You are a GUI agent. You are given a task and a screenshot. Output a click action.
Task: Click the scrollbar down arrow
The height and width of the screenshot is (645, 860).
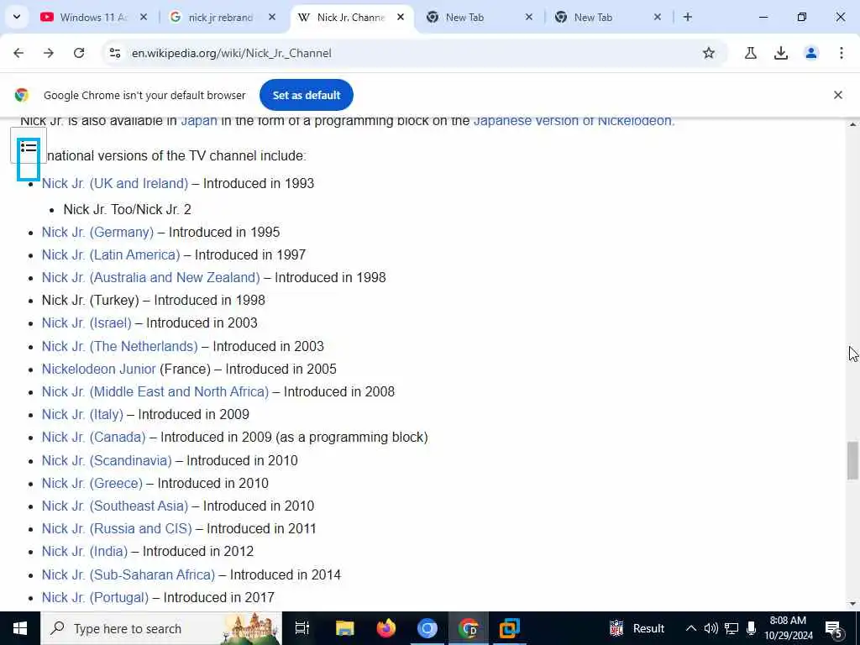(852, 604)
